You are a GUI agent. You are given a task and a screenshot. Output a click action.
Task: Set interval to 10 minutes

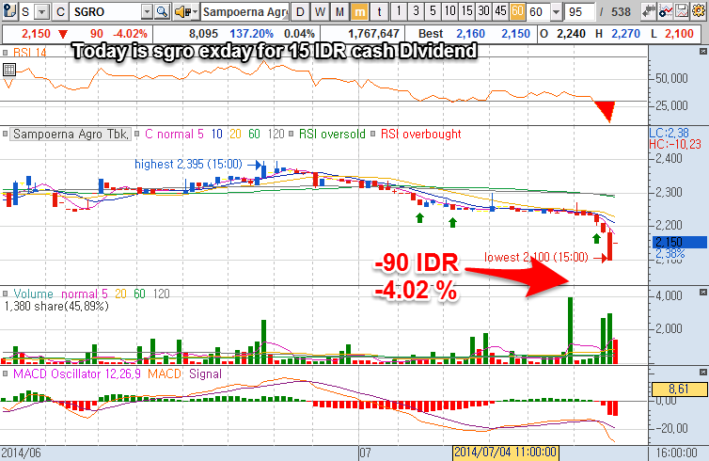[x=449, y=11]
